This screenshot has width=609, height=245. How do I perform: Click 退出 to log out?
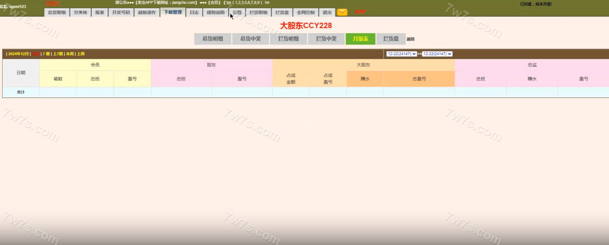tap(327, 12)
